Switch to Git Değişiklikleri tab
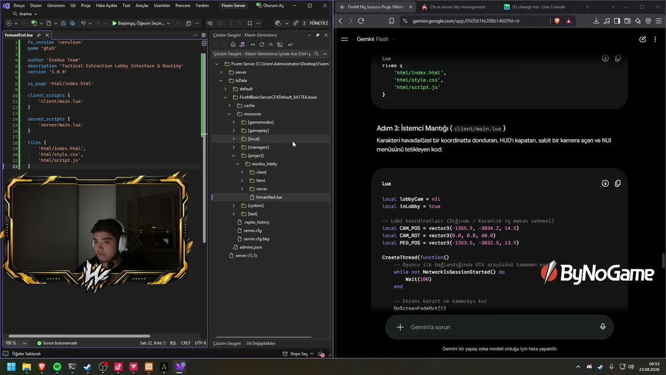This screenshot has width=666, height=375. (261, 343)
